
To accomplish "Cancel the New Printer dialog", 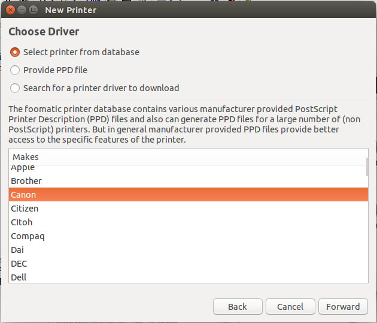I will [290, 306].
